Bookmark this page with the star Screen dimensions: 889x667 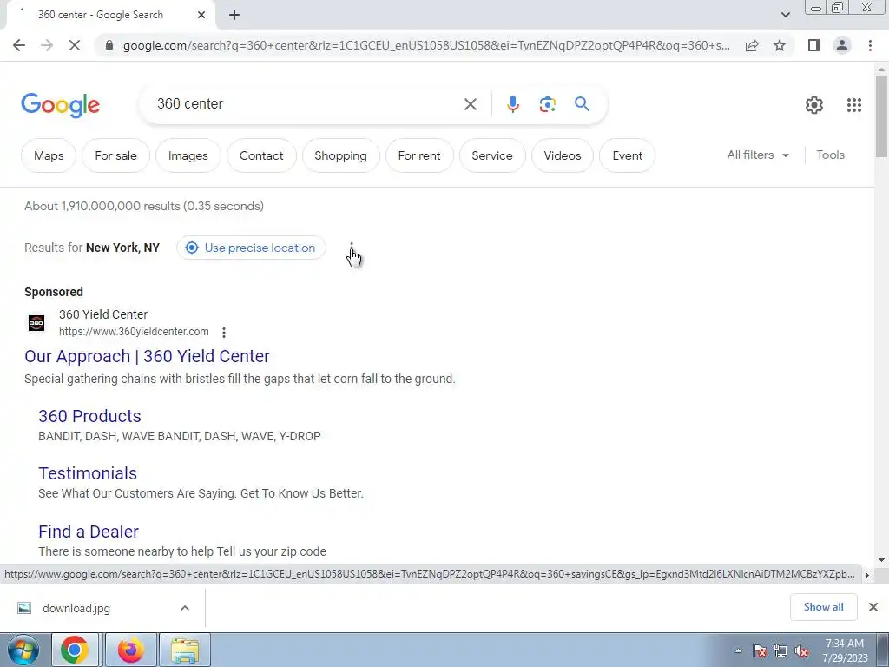click(x=780, y=45)
